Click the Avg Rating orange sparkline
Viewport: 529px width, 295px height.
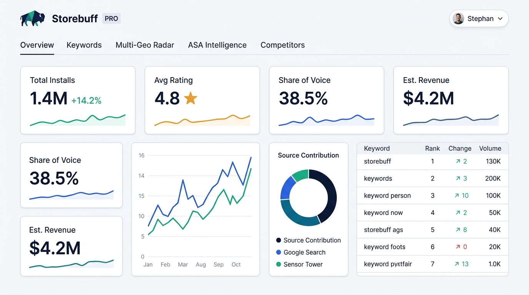[x=202, y=120]
